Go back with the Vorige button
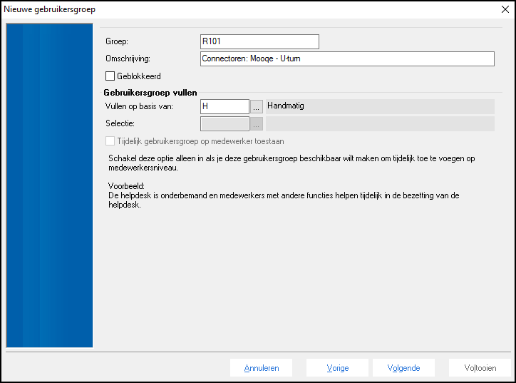This screenshot has height=383, width=516. pos(338,368)
